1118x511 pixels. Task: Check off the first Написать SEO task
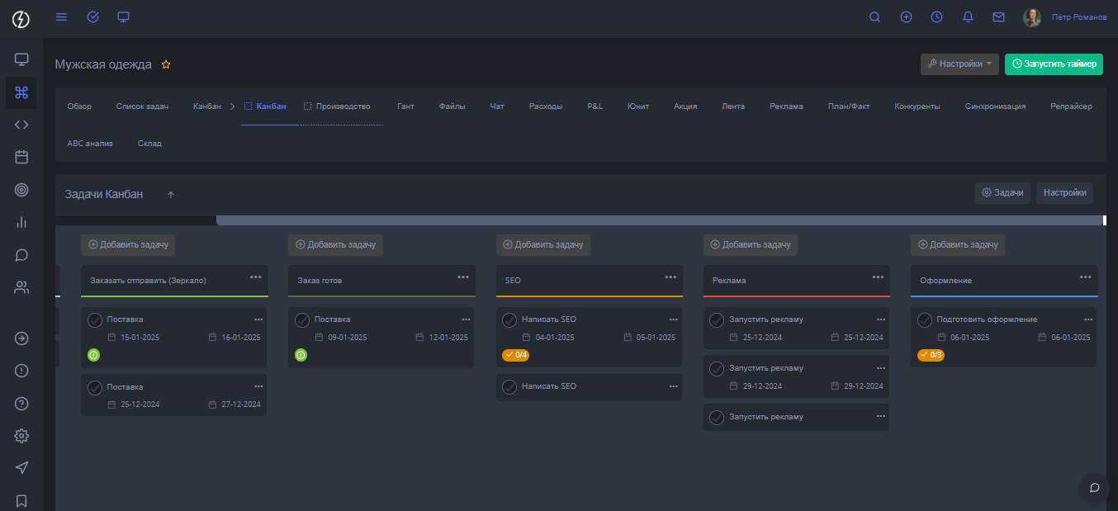509,320
